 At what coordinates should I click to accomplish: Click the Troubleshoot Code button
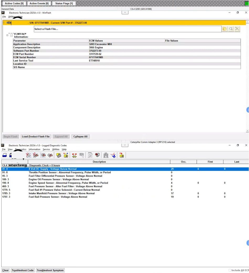pyautogui.click(x=23, y=270)
